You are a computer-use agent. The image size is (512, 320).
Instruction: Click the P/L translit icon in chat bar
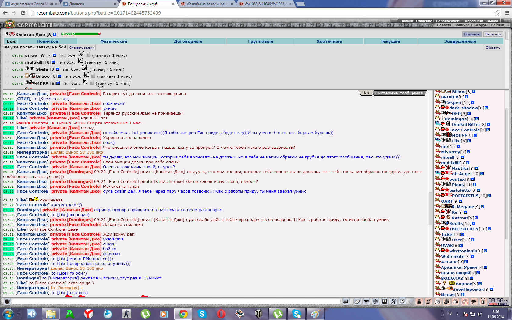394,301
